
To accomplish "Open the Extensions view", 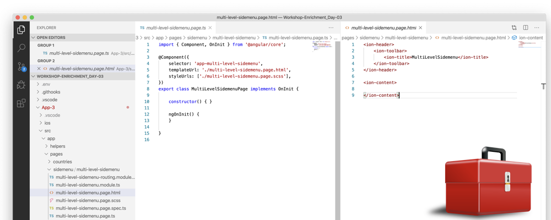I will pyautogui.click(x=21, y=103).
